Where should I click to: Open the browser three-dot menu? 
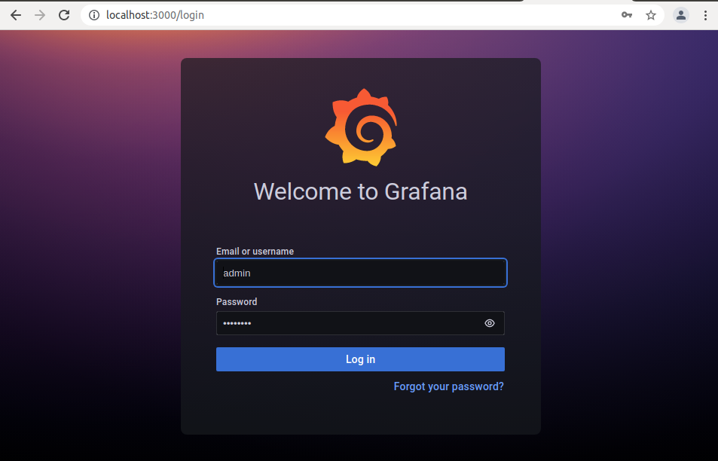coord(705,15)
